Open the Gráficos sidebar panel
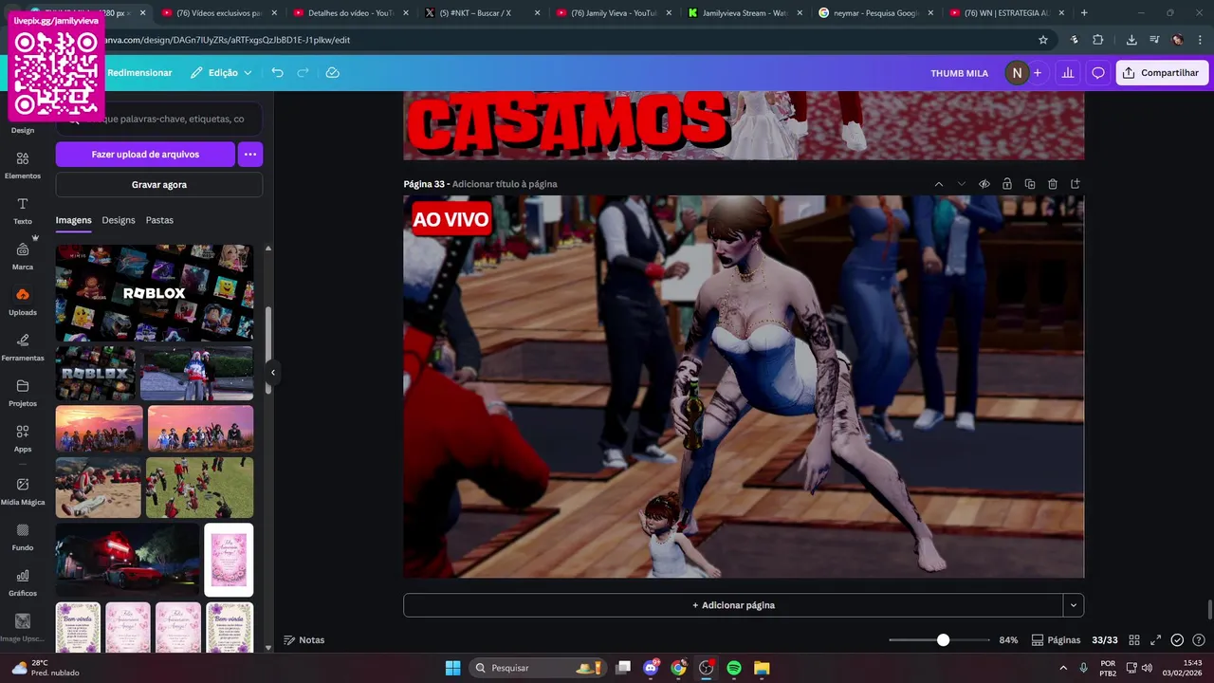Image resolution: width=1214 pixels, height=683 pixels. pyautogui.click(x=23, y=582)
